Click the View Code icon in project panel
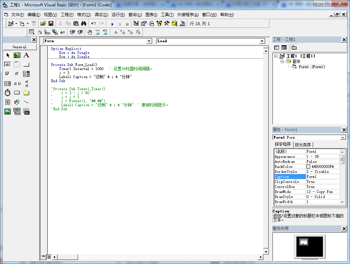Screen dimensions: 350x264 click(277, 48)
